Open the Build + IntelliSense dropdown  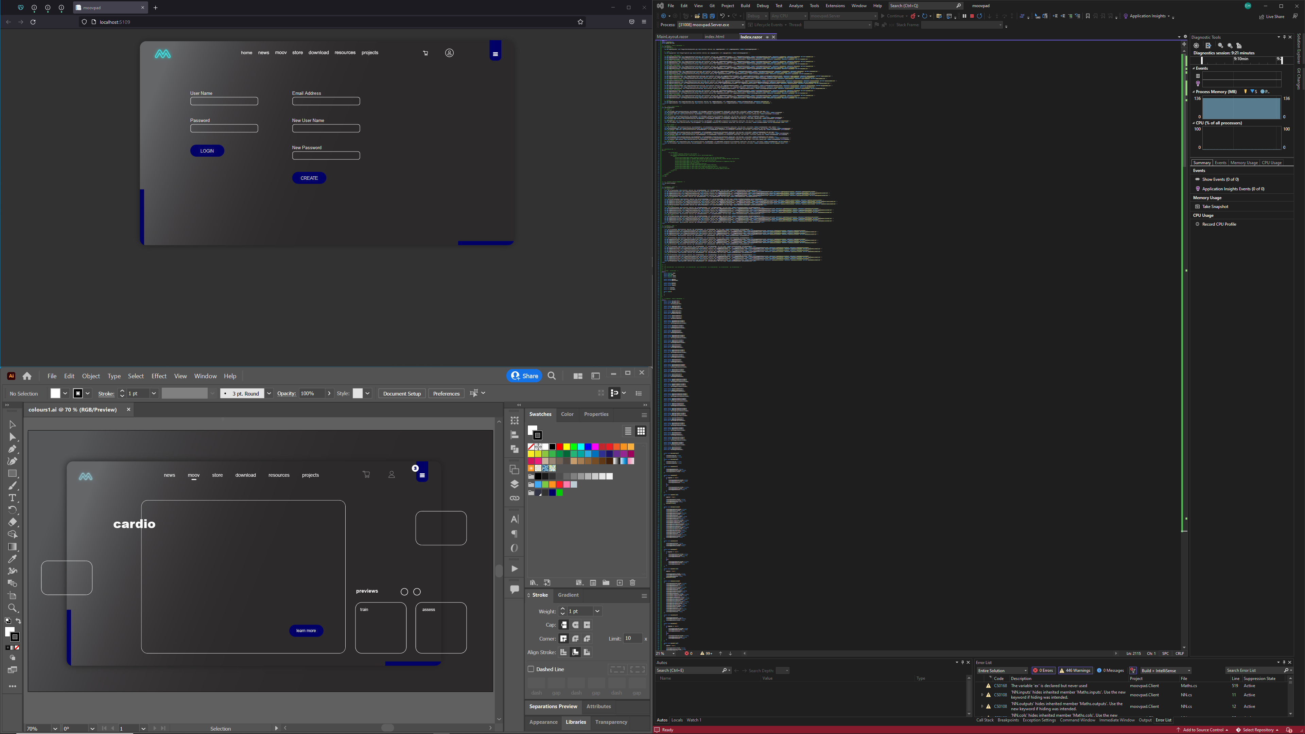(x=1165, y=670)
